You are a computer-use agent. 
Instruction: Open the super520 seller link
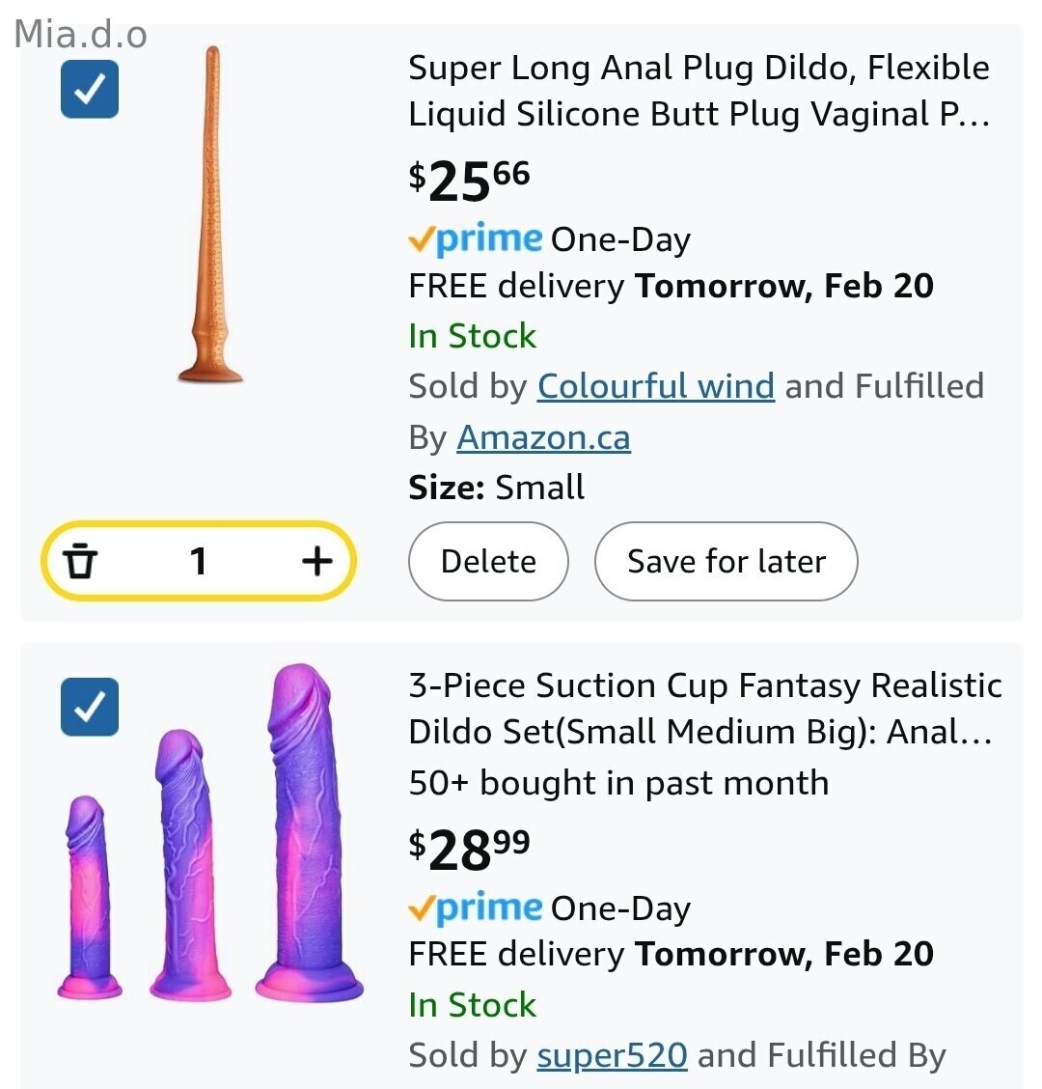(612, 1055)
